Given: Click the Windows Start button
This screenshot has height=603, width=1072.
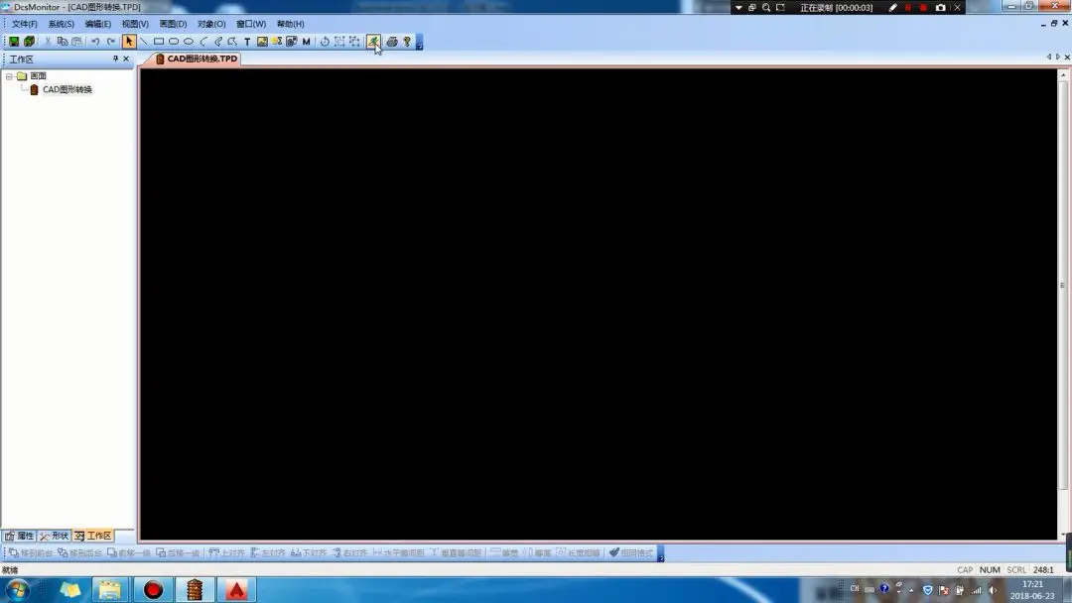Looking at the screenshot, I should click(16, 590).
